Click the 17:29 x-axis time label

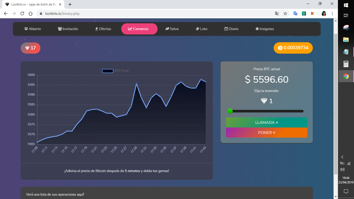point(134,150)
